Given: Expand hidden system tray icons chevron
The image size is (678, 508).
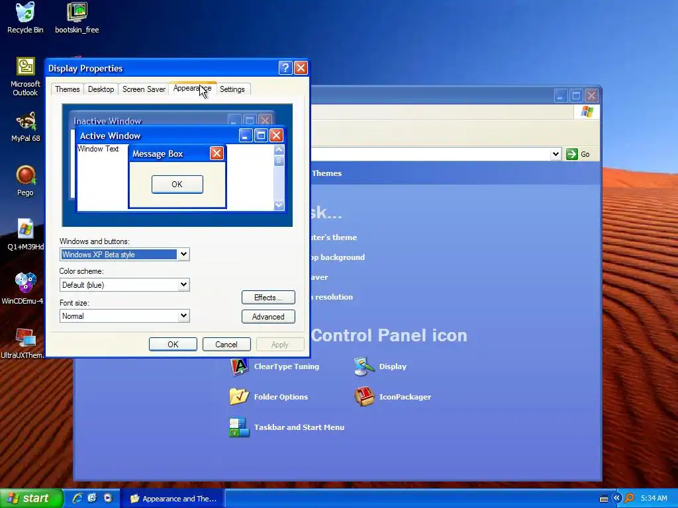Looking at the screenshot, I should tap(616, 498).
